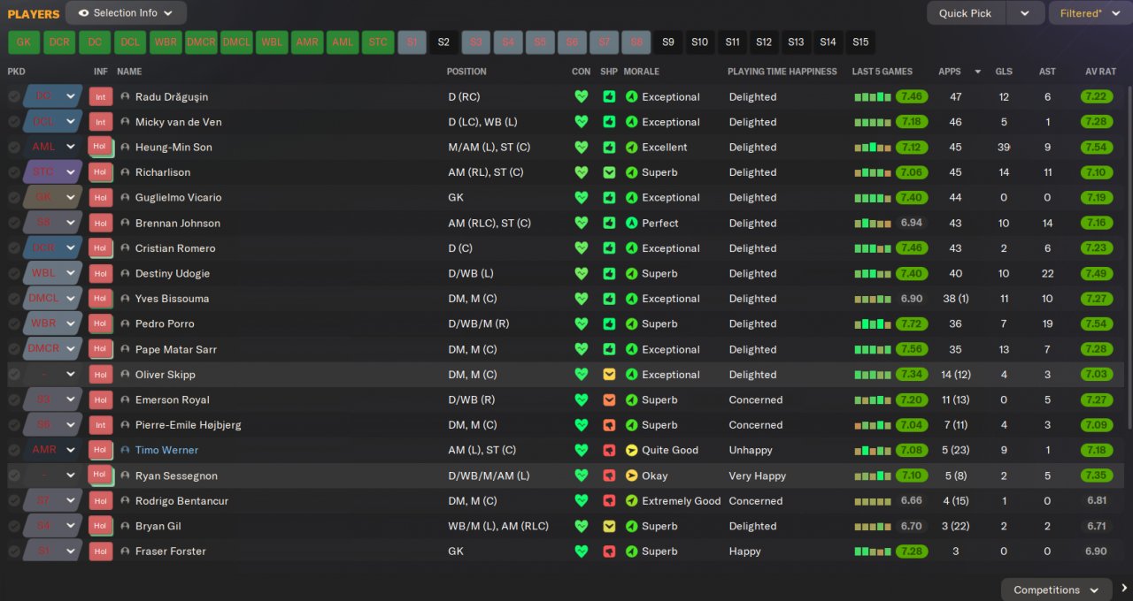Screen dimensions: 1133x601
Task: Select the GK position chip
Action: click(24, 42)
